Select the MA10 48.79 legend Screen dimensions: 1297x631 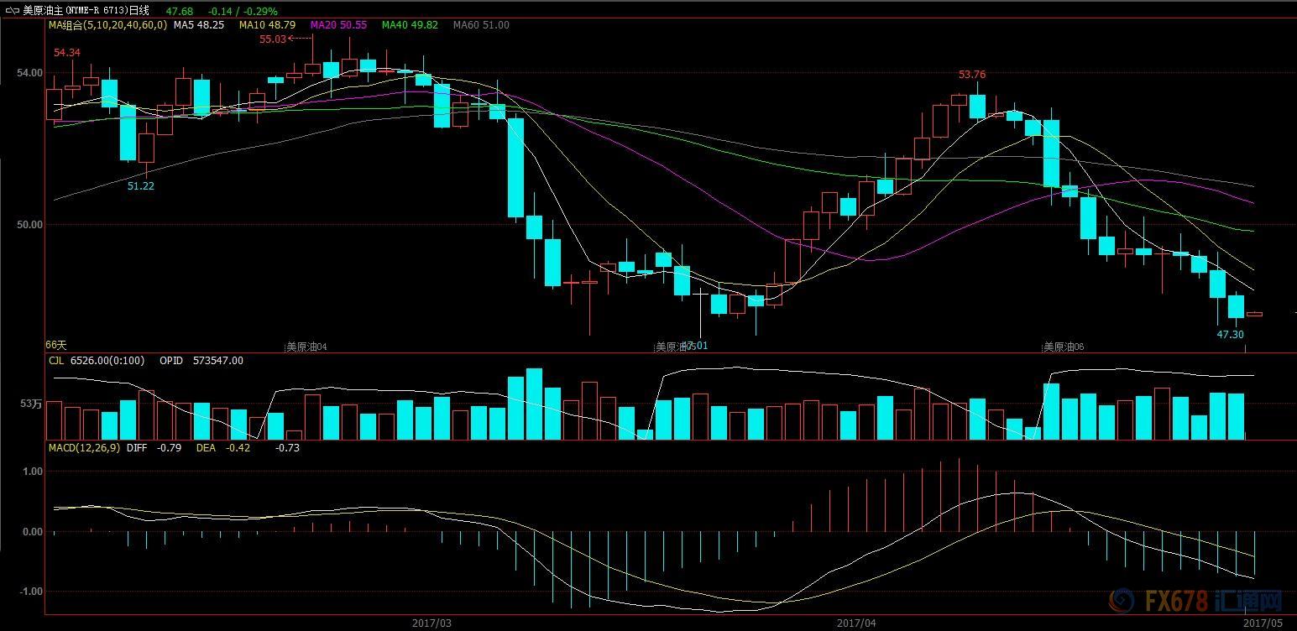coord(268,25)
